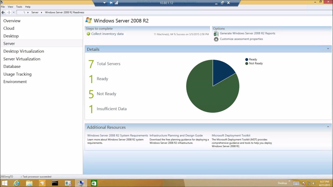
Task: Select the Server breadcrumb item
Action: click(x=35, y=12)
